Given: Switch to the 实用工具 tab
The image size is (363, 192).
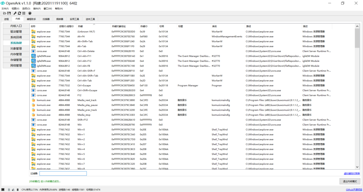Looking at the screenshot, I should coord(74,19).
